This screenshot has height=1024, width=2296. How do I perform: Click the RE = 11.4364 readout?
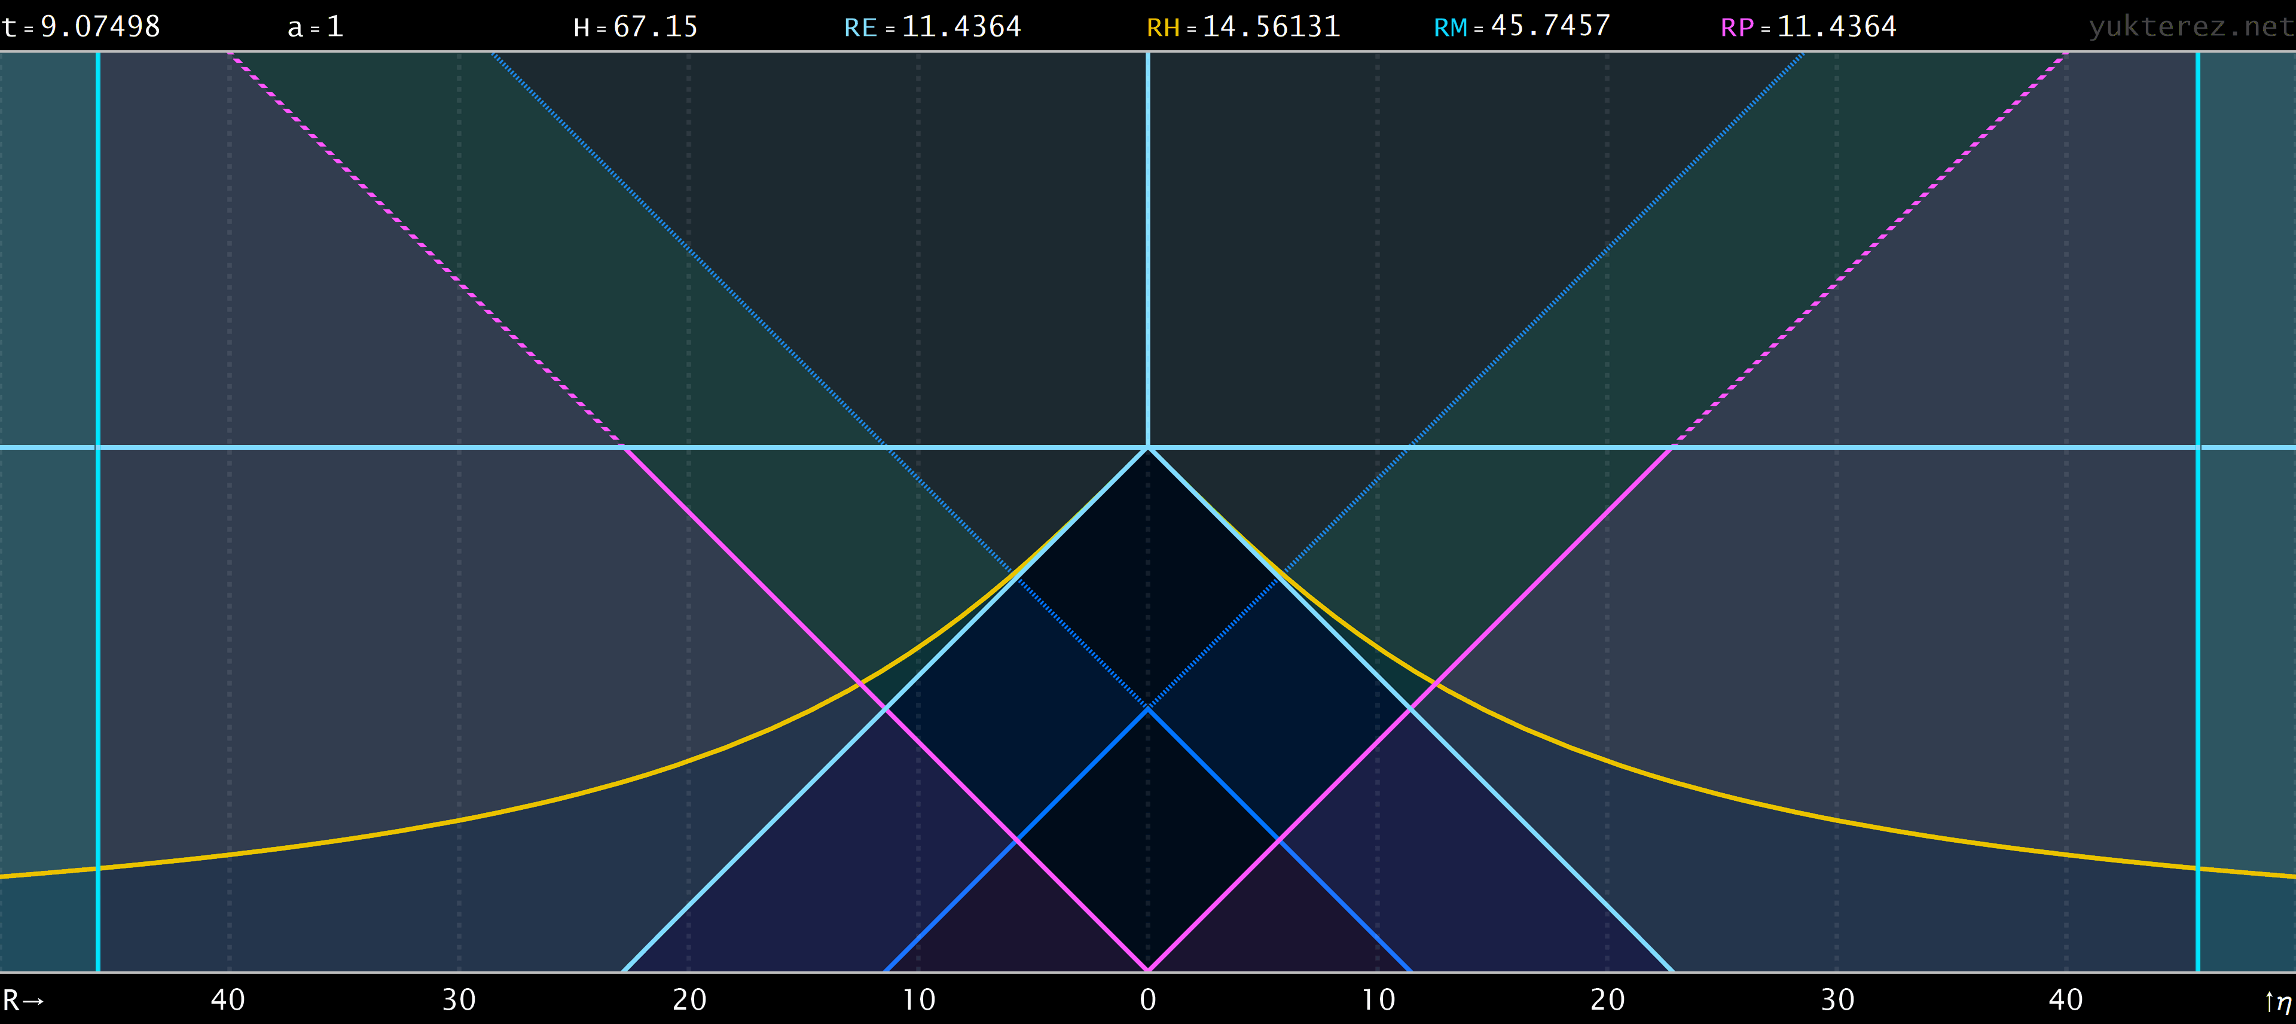tap(932, 27)
